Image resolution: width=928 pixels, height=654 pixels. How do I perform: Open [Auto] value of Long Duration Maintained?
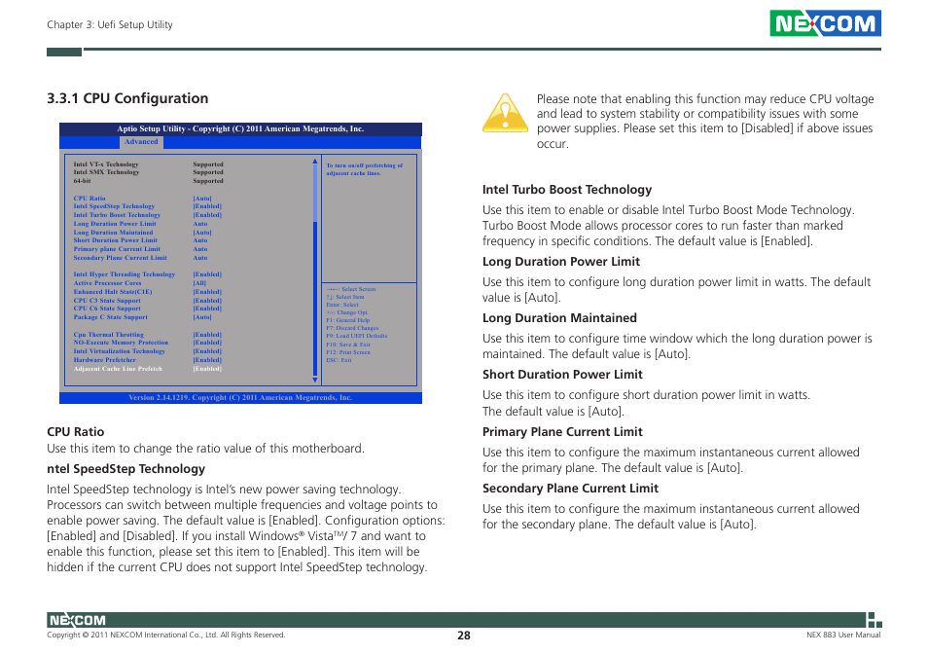[x=201, y=233]
